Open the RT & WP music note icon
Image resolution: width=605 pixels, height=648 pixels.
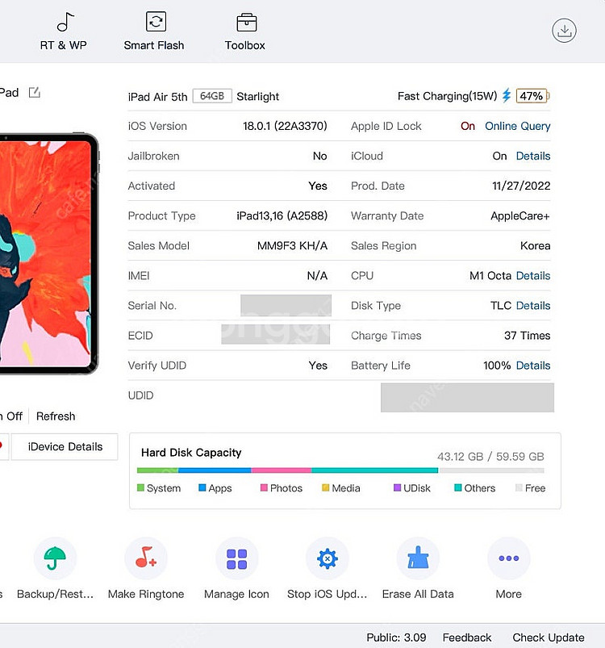tap(65, 22)
